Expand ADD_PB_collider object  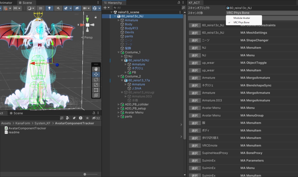119,104
